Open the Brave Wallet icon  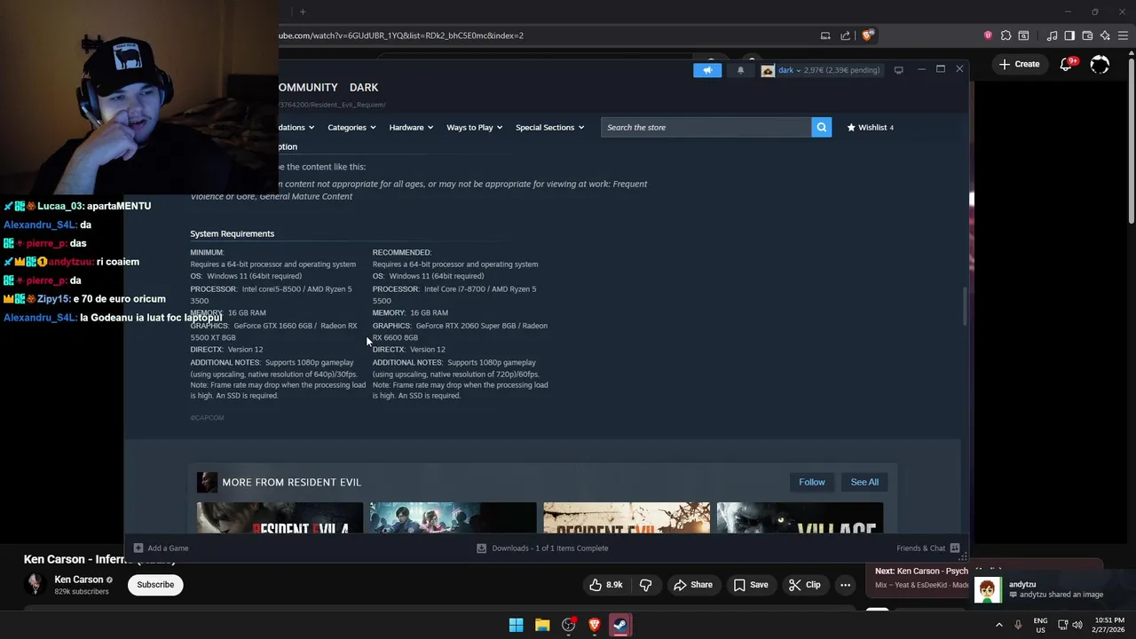point(1087,35)
